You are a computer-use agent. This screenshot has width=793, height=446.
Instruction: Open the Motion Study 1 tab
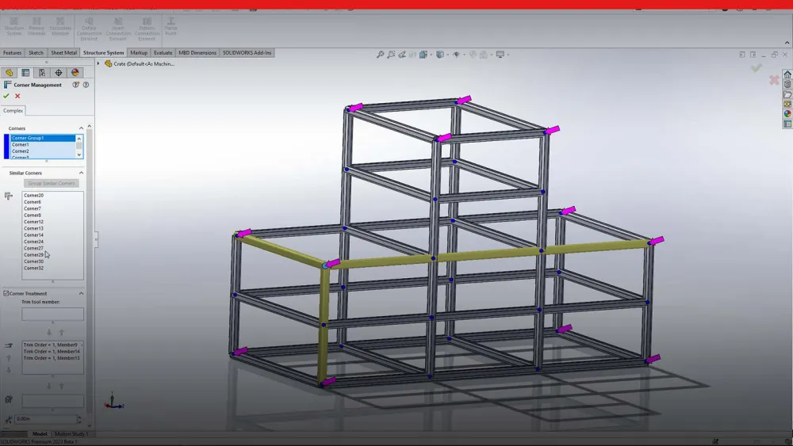[x=71, y=434]
